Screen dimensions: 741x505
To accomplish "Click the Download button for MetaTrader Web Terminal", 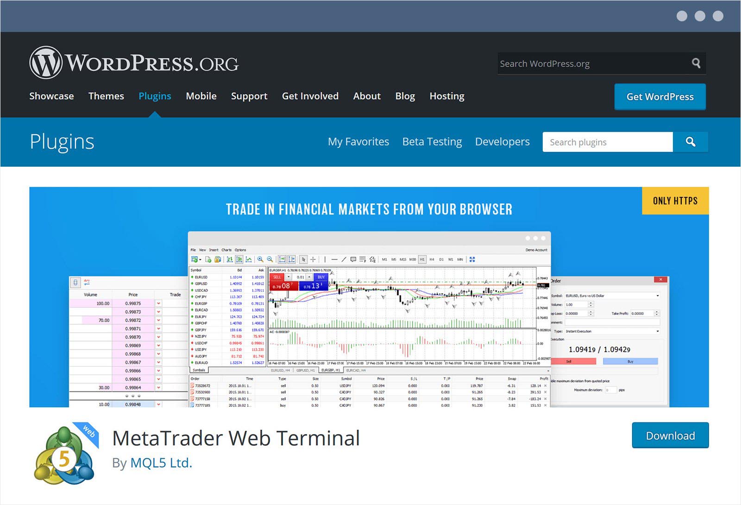I will [x=670, y=436].
